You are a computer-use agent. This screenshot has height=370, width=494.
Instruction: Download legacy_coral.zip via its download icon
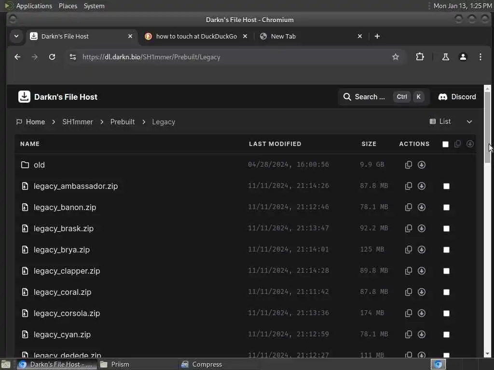click(x=422, y=292)
